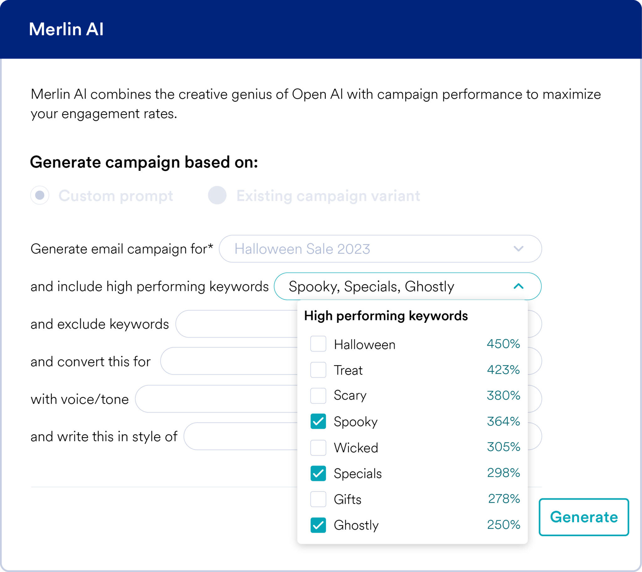The width and height of the screenshot is (642, 572).
Task: Expand the campaign selector chevron
Action: tap(519, 249)
